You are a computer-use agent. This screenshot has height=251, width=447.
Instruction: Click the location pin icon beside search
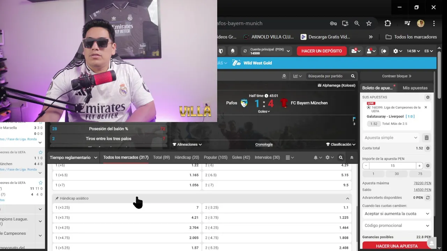click(284, 76)
